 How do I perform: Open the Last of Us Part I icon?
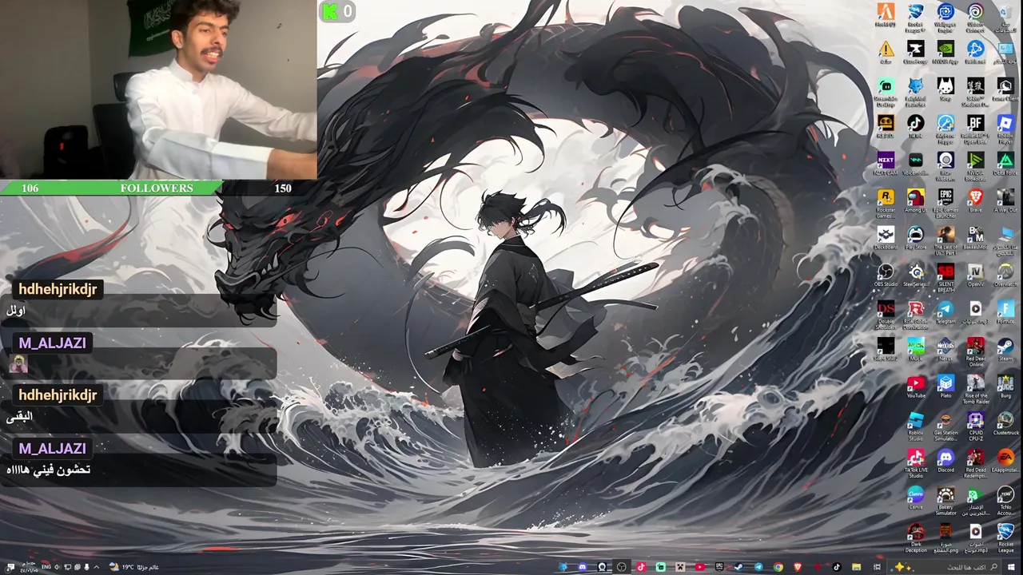tap(945, 239)
